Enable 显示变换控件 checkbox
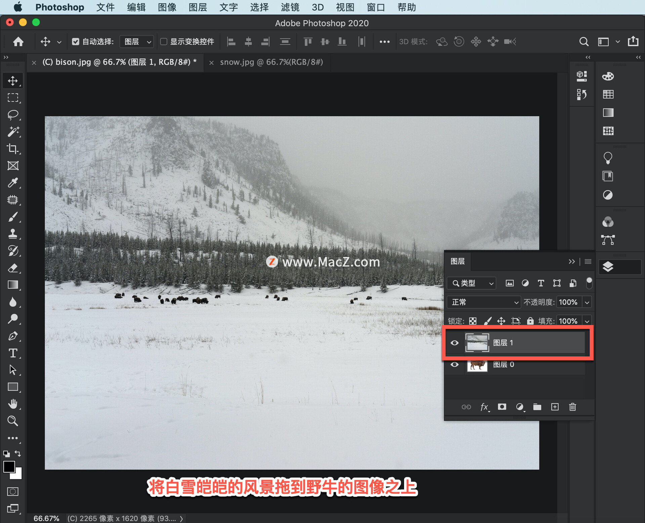Image resolution: width=645 pixels, height=523 pixels. pos(164,42)
